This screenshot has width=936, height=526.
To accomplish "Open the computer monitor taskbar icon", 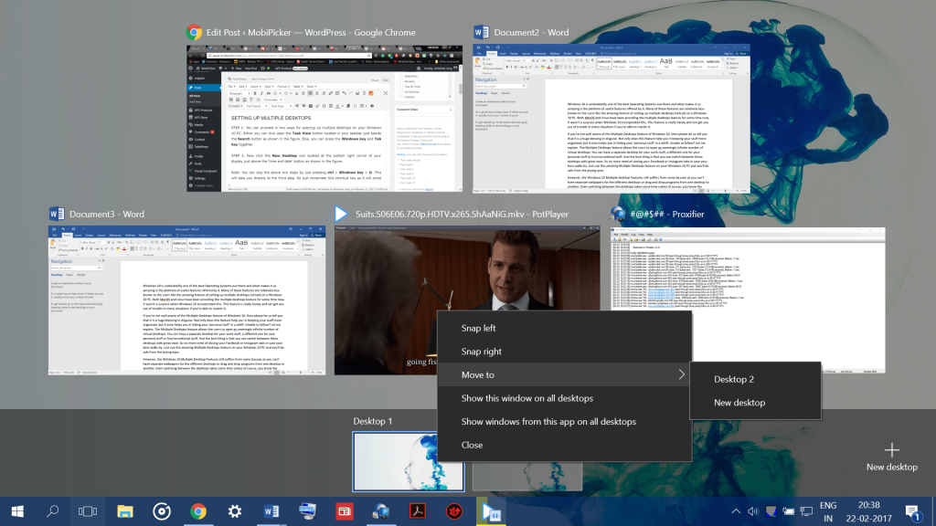I will click(307, 511).
